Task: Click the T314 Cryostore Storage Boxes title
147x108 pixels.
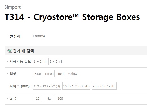Action: (x=72, y=17)
